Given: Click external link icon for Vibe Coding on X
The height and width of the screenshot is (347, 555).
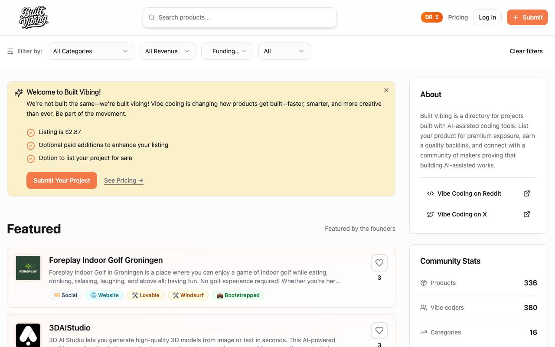Looking at the screenshot, I should 527,214.
